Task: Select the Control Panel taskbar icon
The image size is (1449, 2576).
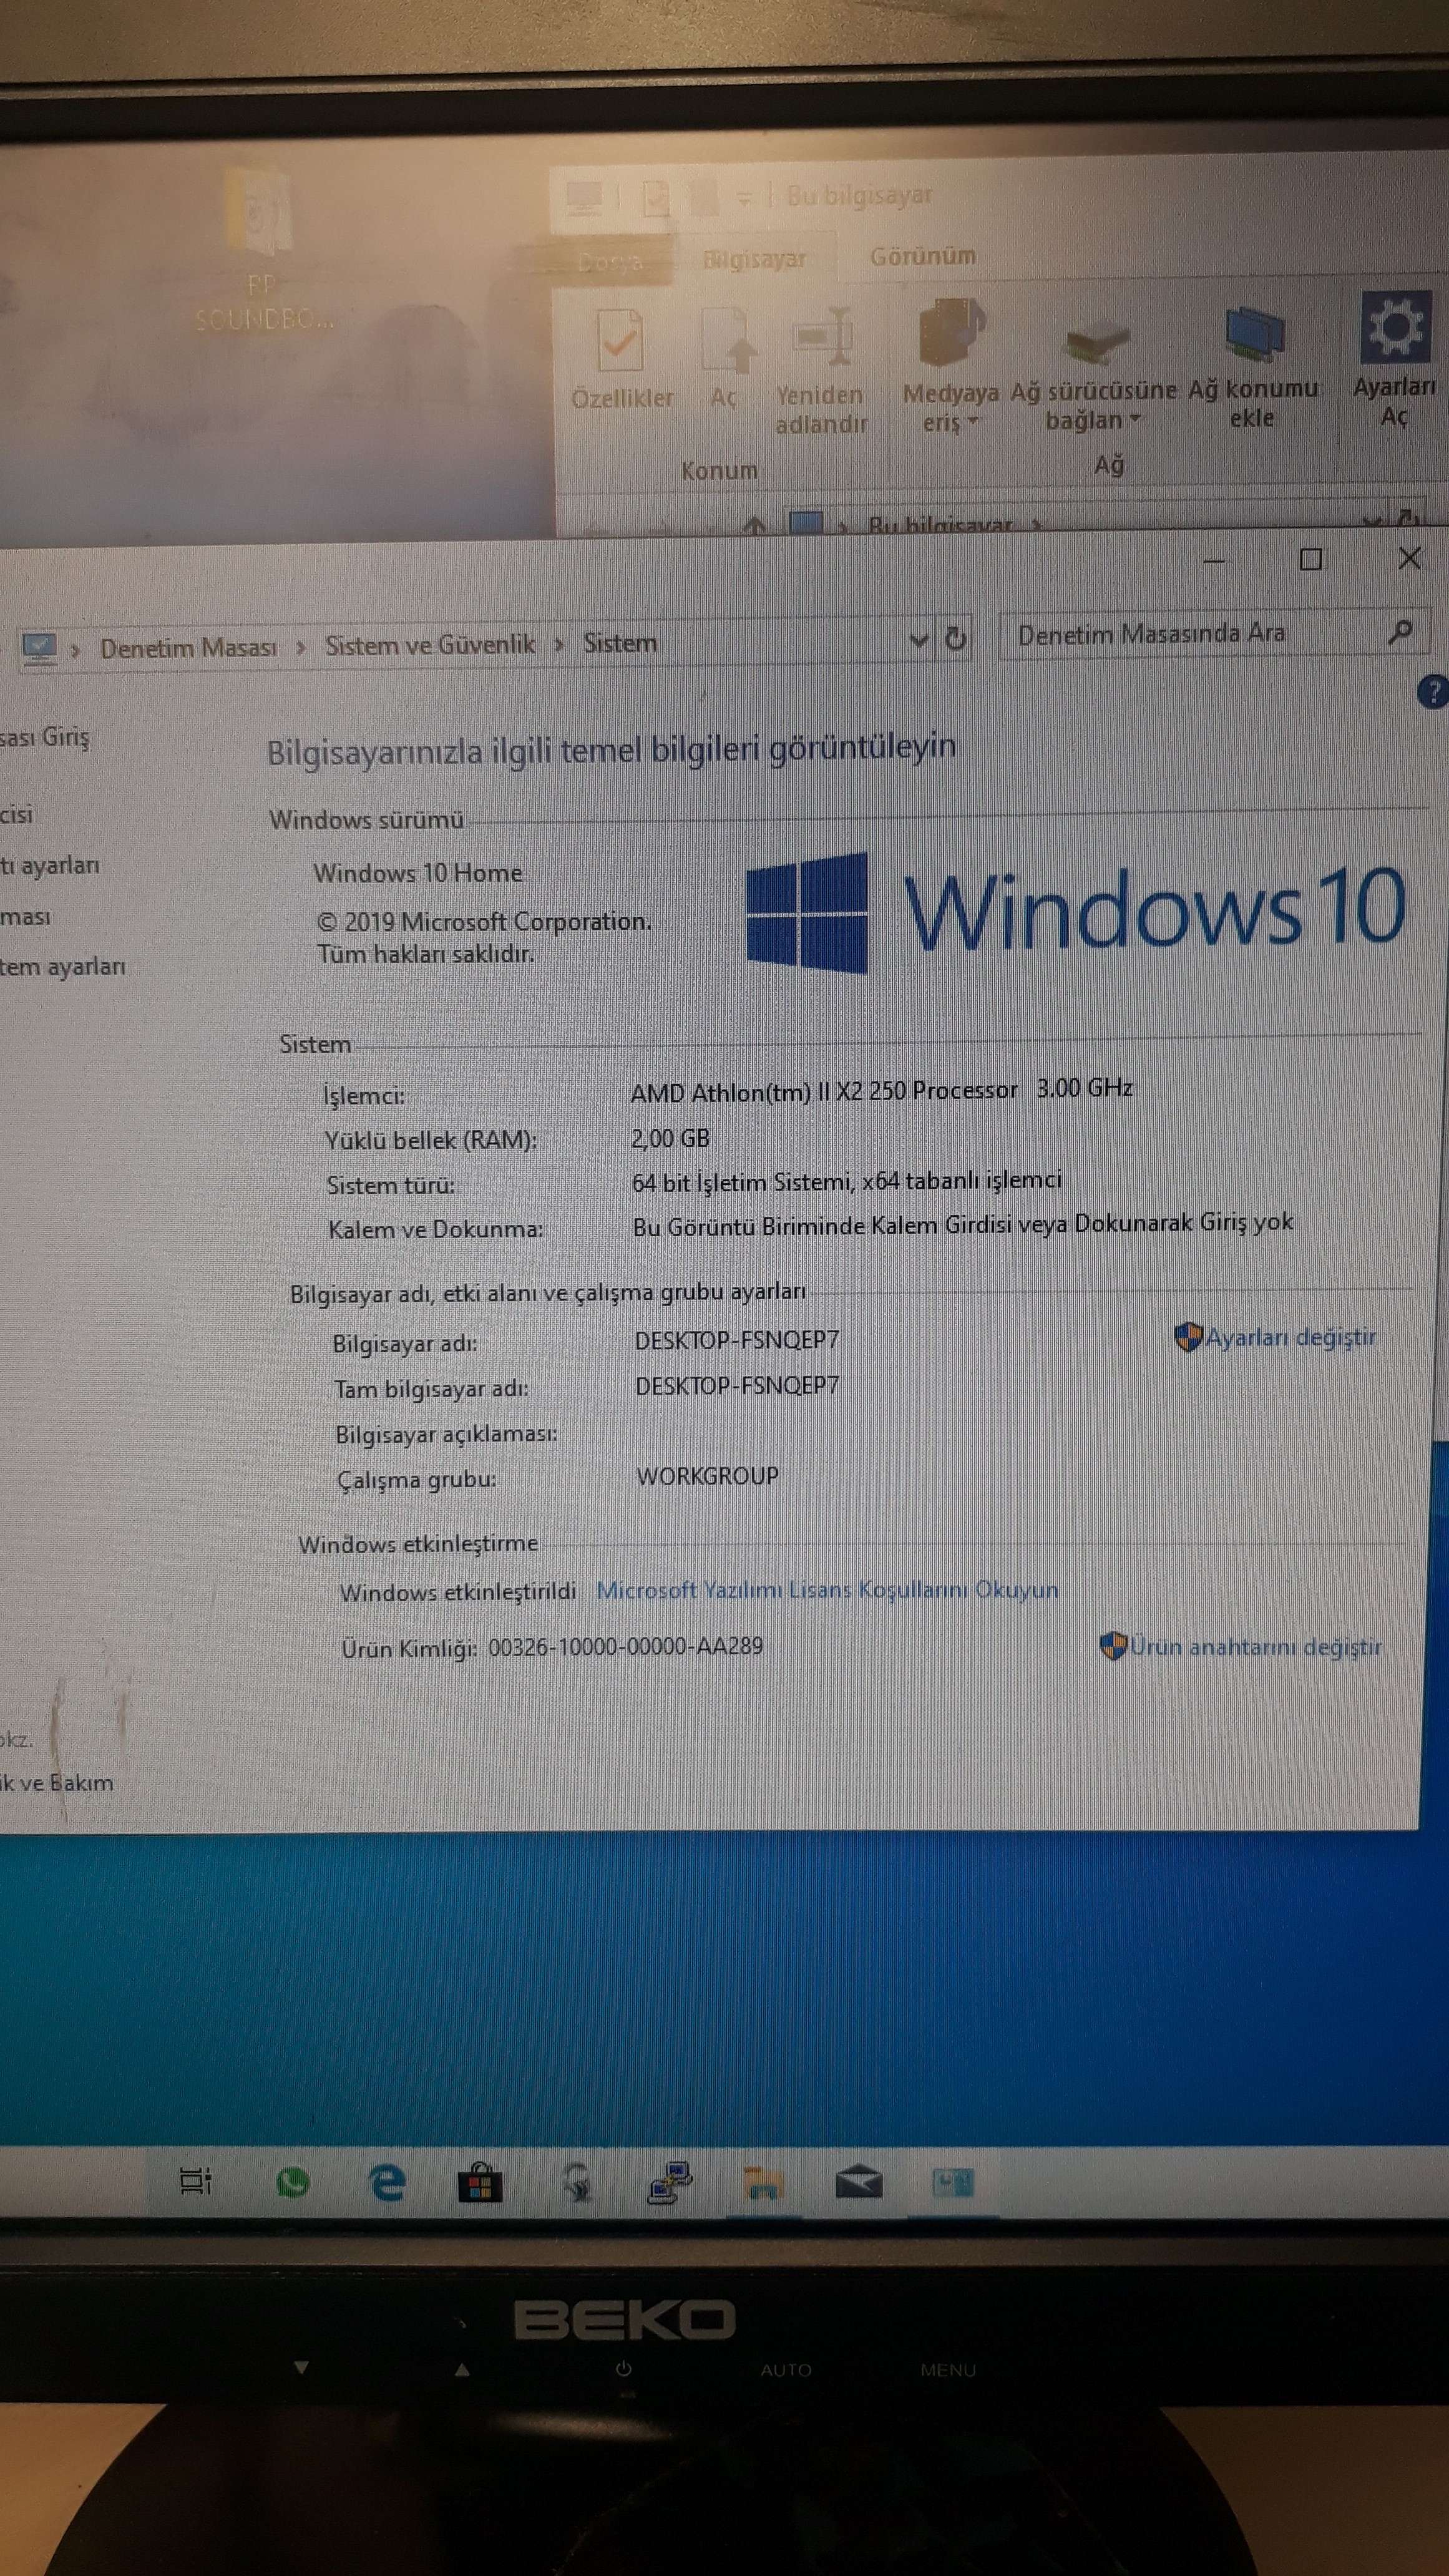Action: click(x=952, y=2182)
